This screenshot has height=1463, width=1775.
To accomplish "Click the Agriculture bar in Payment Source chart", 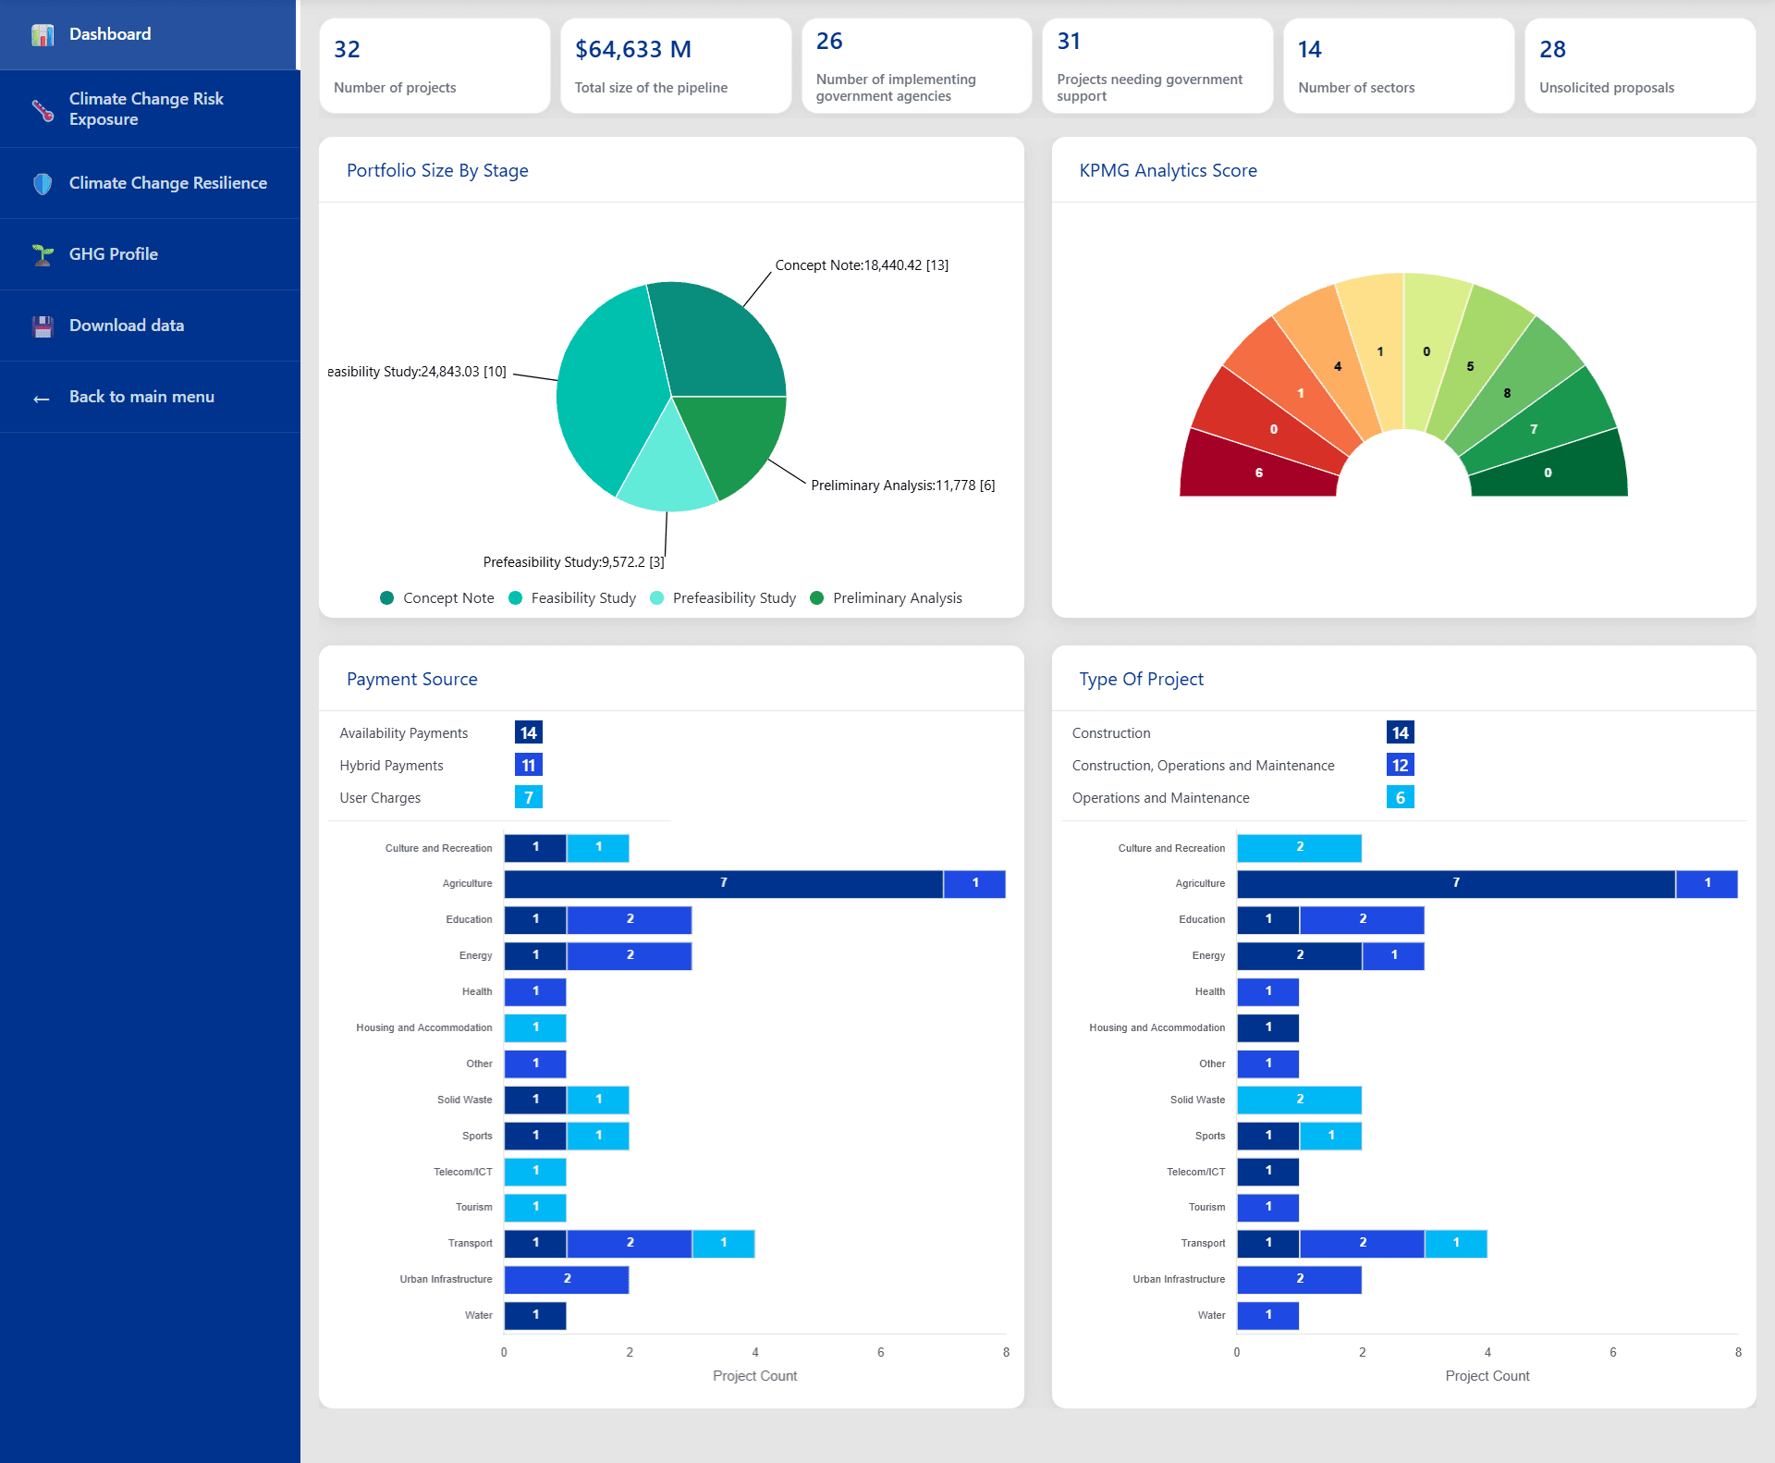I will coord(724,883).
